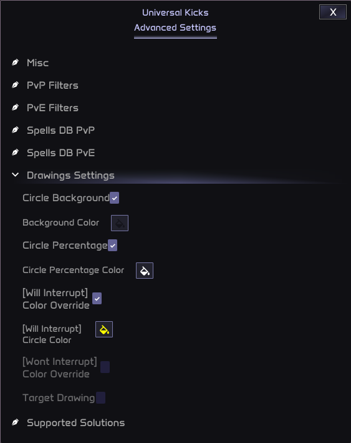Image resolution: width=351 pixels, height=443 pixels.
Task: Uncheck the Circle Percentage option
Action: coord(112,245)
